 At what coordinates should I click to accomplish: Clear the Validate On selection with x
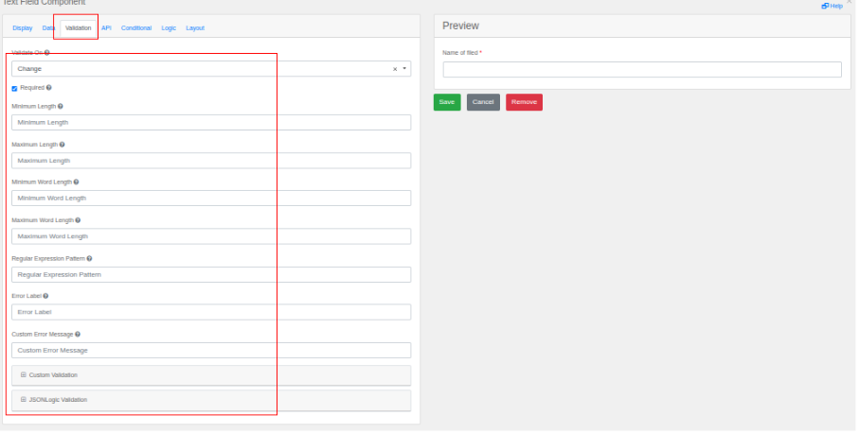395,69
